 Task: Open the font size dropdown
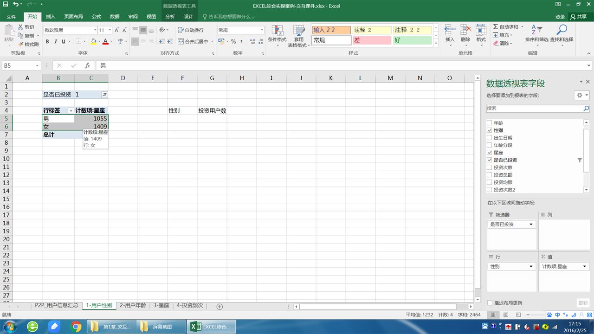click(110, 30)
